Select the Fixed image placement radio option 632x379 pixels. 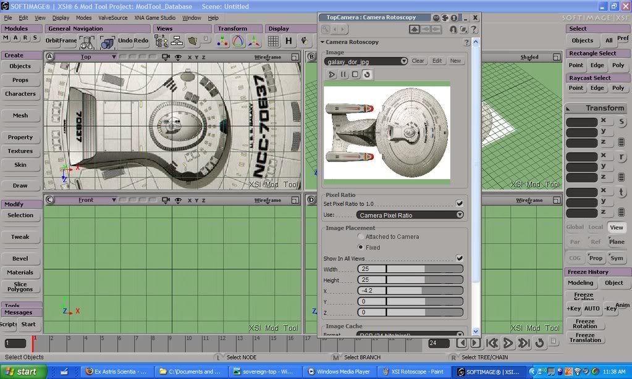pos(361,247)
